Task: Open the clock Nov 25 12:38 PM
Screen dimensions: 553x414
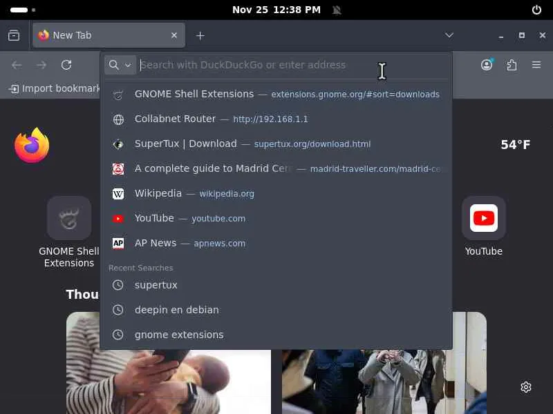Action: (x=276, y=10)
